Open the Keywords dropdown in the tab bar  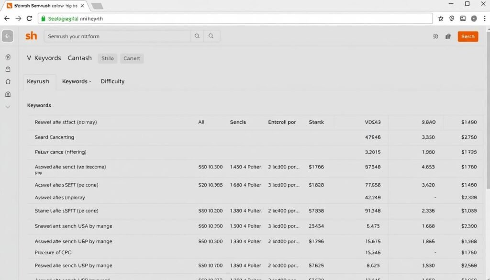coord(76,81)
